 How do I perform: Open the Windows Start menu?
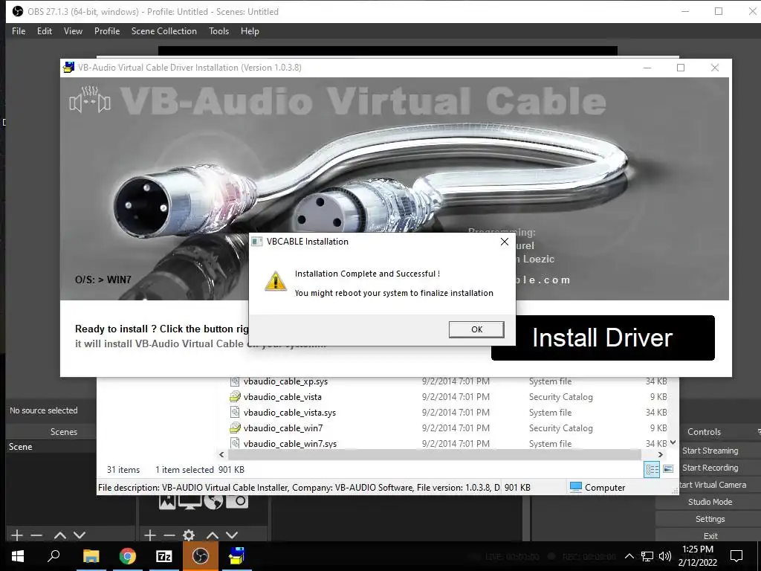[x=18, y=556]
